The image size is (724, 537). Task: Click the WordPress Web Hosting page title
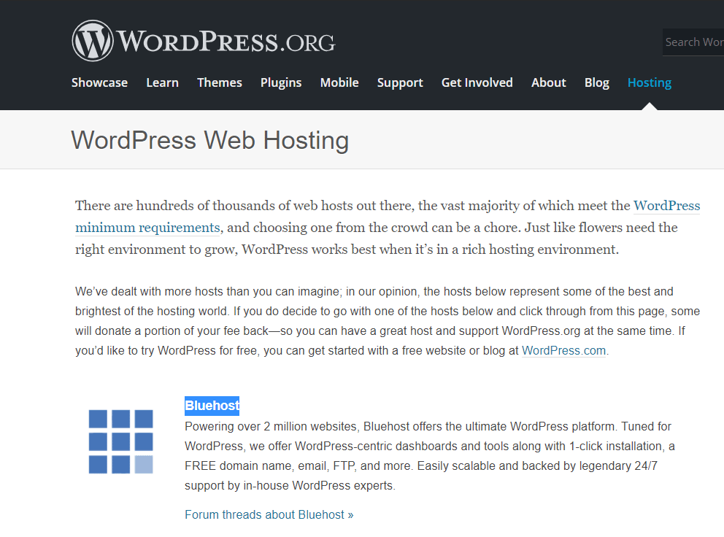209,140
